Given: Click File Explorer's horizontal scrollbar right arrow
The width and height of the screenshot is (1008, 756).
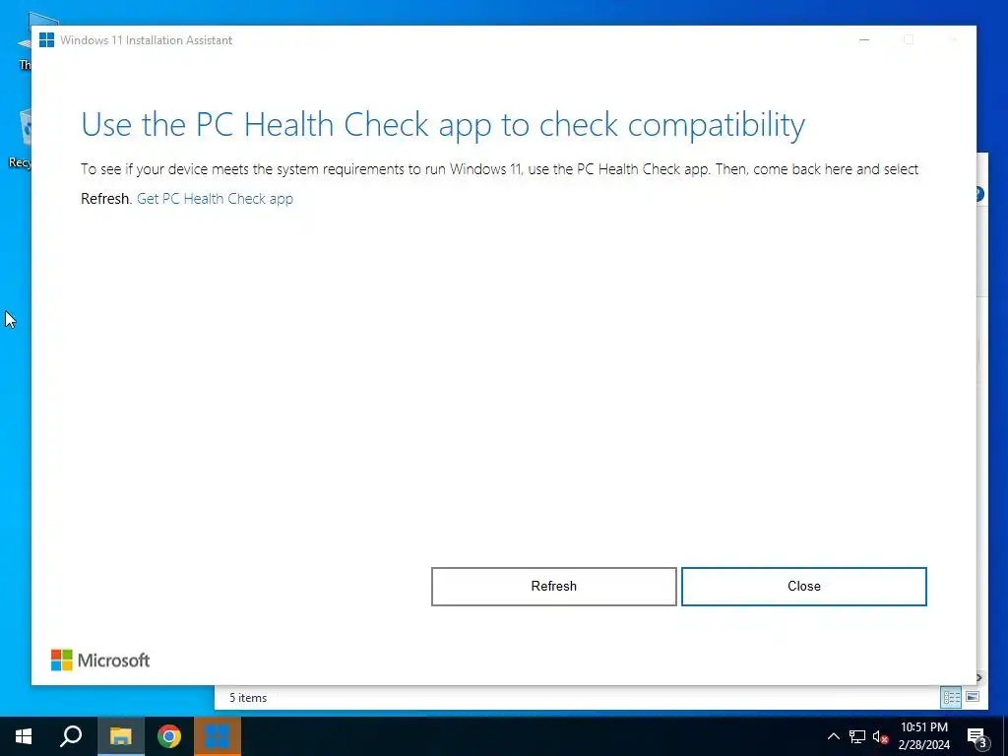Looking at the screenshot, I should [979, 677].
